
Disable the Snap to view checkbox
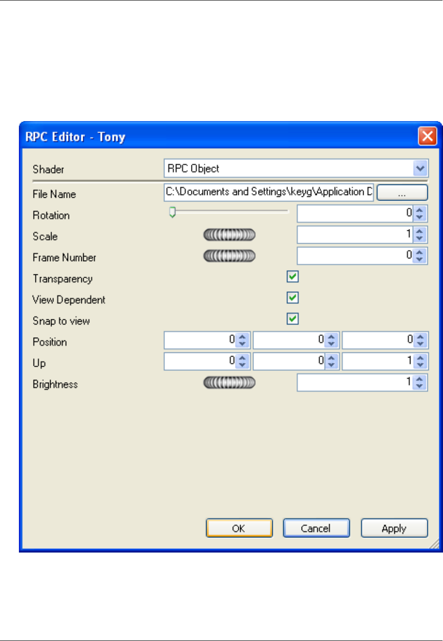coord(293,319)
